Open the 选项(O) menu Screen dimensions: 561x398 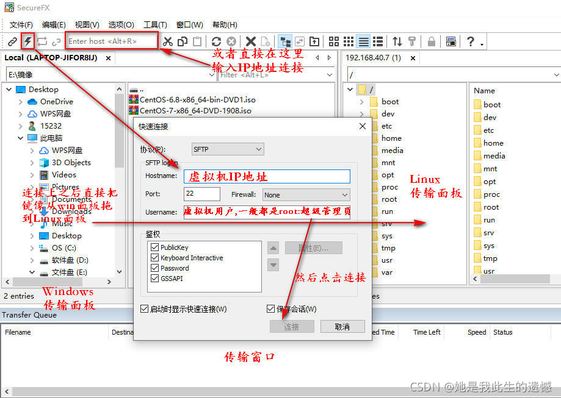coord(121,24)
